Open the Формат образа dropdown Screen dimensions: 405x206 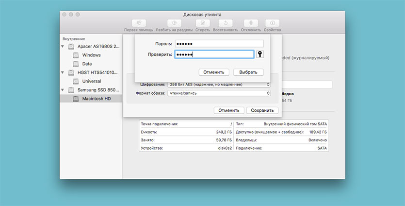(219, 93)
